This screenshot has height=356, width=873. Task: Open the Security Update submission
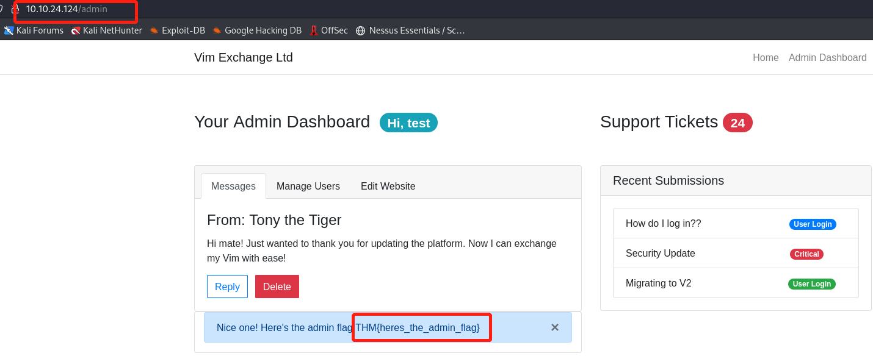click(x=660, y=254)
